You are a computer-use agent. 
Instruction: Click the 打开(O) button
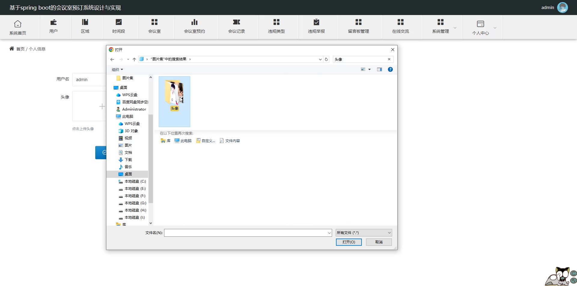tap(349, 242)
